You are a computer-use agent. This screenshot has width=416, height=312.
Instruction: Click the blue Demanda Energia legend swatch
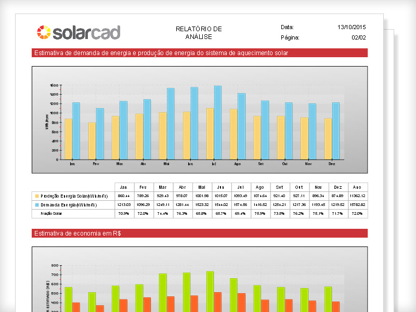click(37, 205)
